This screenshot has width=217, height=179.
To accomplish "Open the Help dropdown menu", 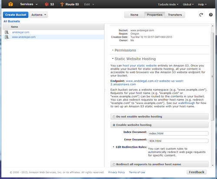I will (x=202, y=4).
